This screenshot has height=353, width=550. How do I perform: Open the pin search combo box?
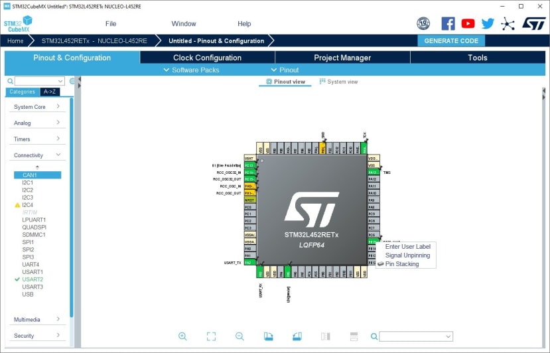pos(416,336)
